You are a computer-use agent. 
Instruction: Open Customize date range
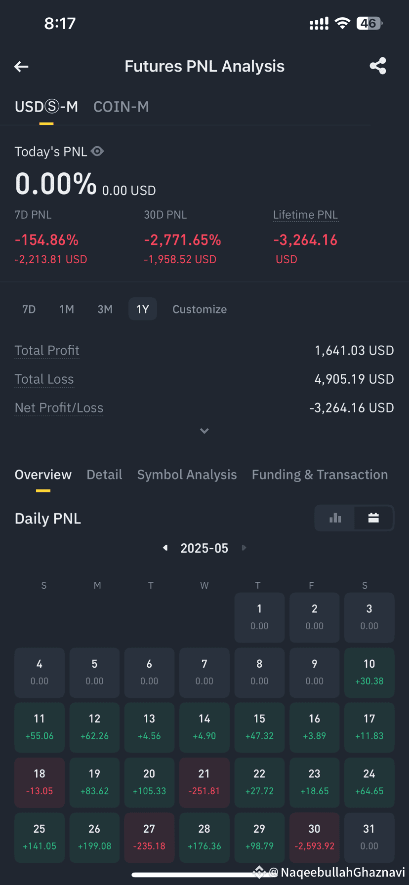[200, 309]
